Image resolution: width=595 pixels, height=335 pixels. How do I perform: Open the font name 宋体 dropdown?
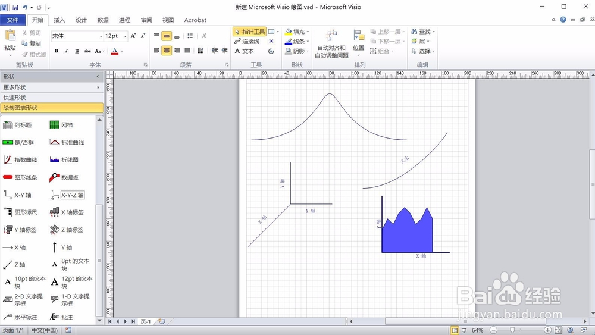point(101,36)
